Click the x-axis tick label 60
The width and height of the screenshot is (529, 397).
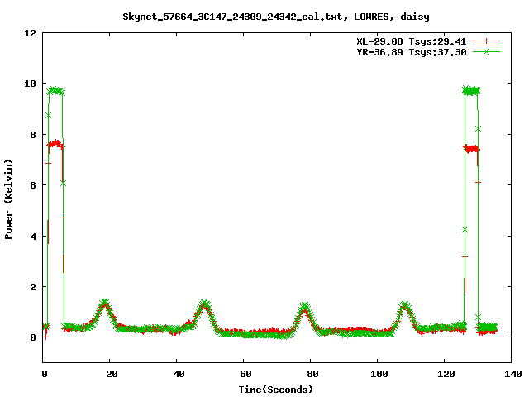[x=245, y=374]
